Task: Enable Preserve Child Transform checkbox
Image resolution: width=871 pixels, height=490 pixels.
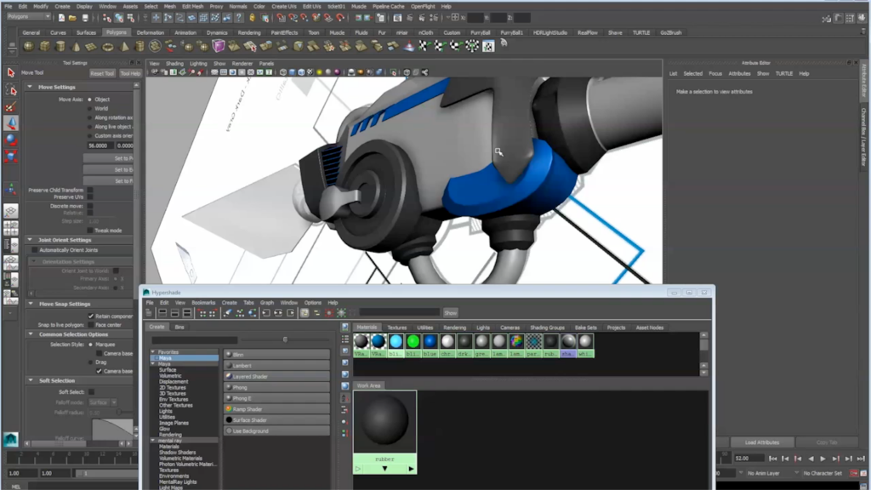Action: tap(90, 190)
